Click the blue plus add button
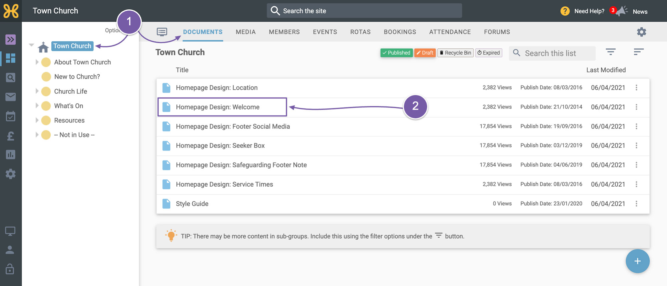The image size is (667, 286). pos(637,261)
